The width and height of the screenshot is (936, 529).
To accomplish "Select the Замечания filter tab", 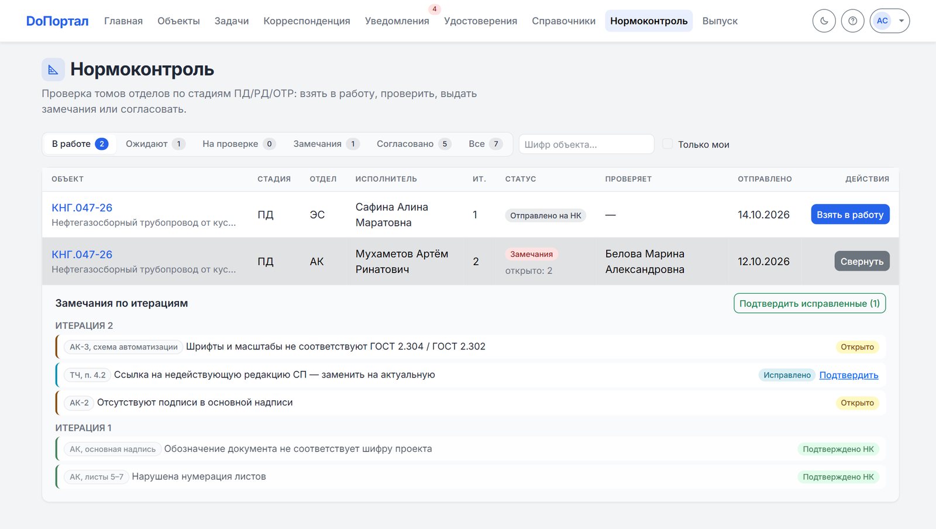I will 326,144.
